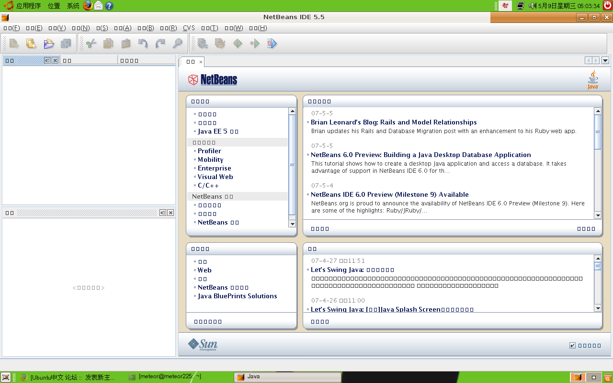Click the input method indicator icon
The image size is (613, 383).
coord(505,6)
